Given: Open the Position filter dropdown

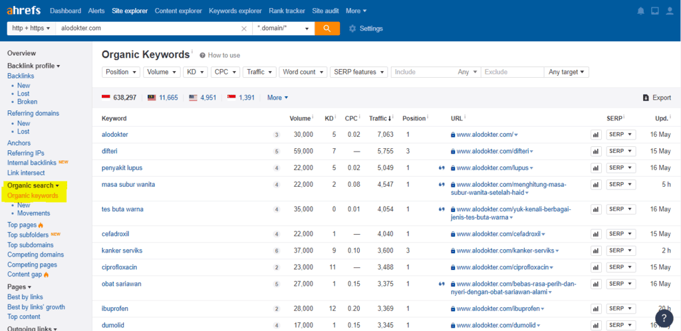Looking at the screenshot, I should pos(121,72).
